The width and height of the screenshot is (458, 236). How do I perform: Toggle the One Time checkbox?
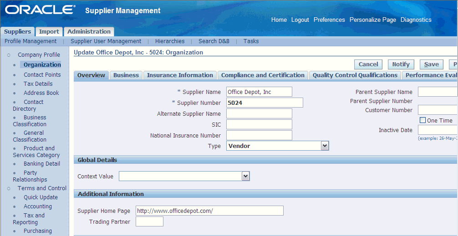(422, 120)
